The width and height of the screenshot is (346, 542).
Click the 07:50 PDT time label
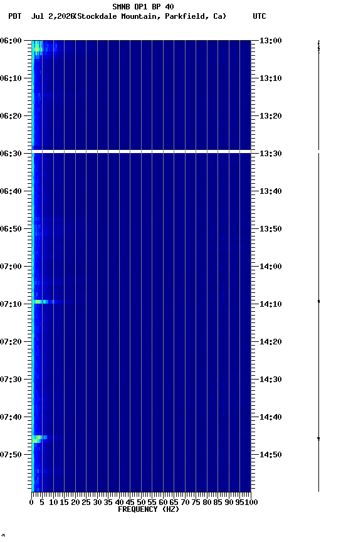pos(11,455)
